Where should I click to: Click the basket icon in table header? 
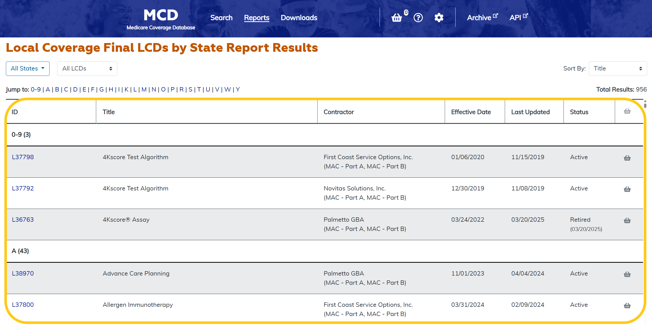pyautogui.click(x=627, y=111)
